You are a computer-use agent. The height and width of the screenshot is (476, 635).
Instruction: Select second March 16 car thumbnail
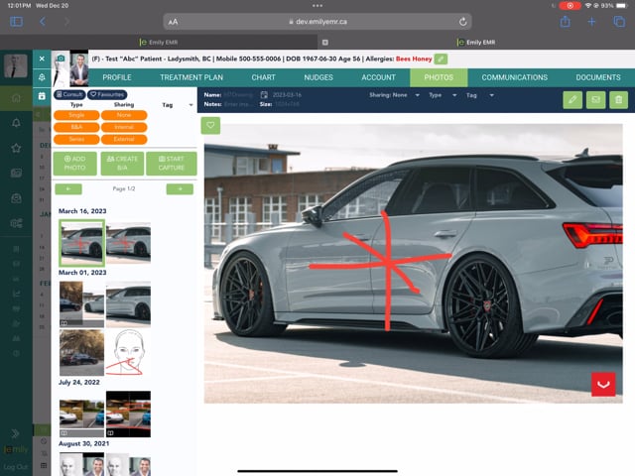coord(128,243)
